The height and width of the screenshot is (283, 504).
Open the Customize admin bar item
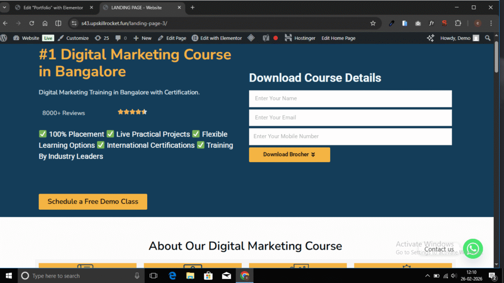pyautogui.click(x=73, y=38)
